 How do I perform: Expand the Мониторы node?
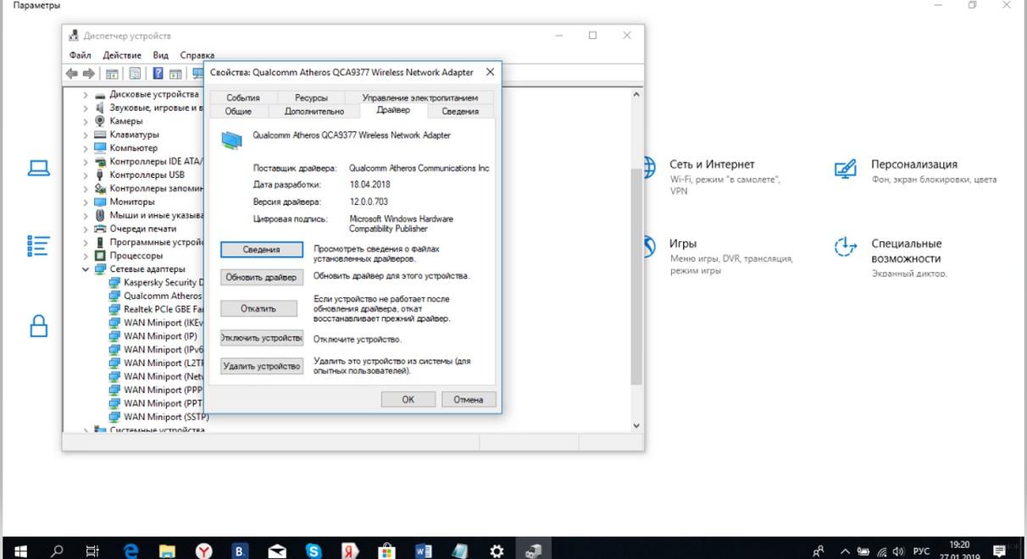click(86, 202)
